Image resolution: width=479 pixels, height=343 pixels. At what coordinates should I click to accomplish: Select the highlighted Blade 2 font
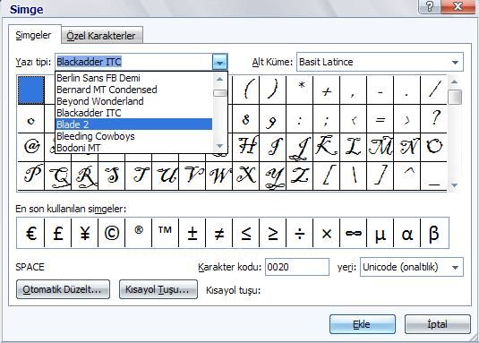click(x=133, y=124)
